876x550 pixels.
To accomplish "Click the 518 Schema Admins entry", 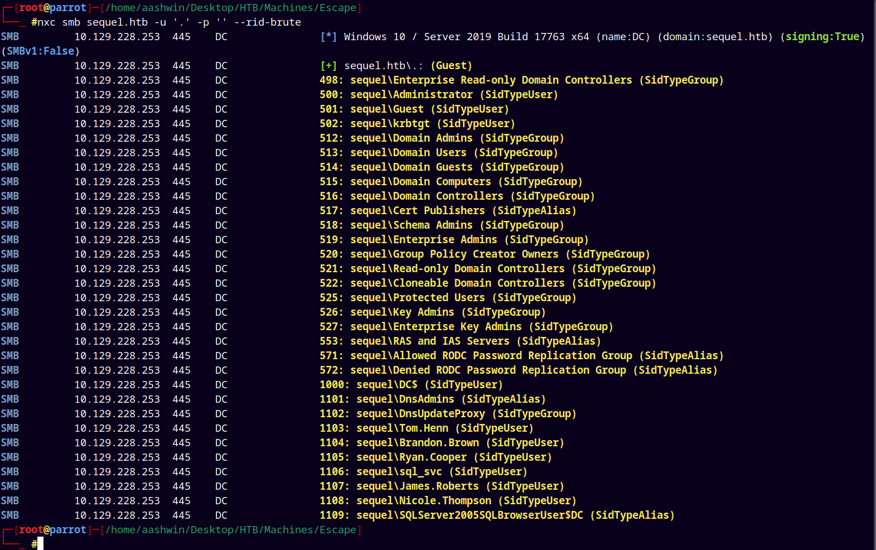I will pos(442,225).
